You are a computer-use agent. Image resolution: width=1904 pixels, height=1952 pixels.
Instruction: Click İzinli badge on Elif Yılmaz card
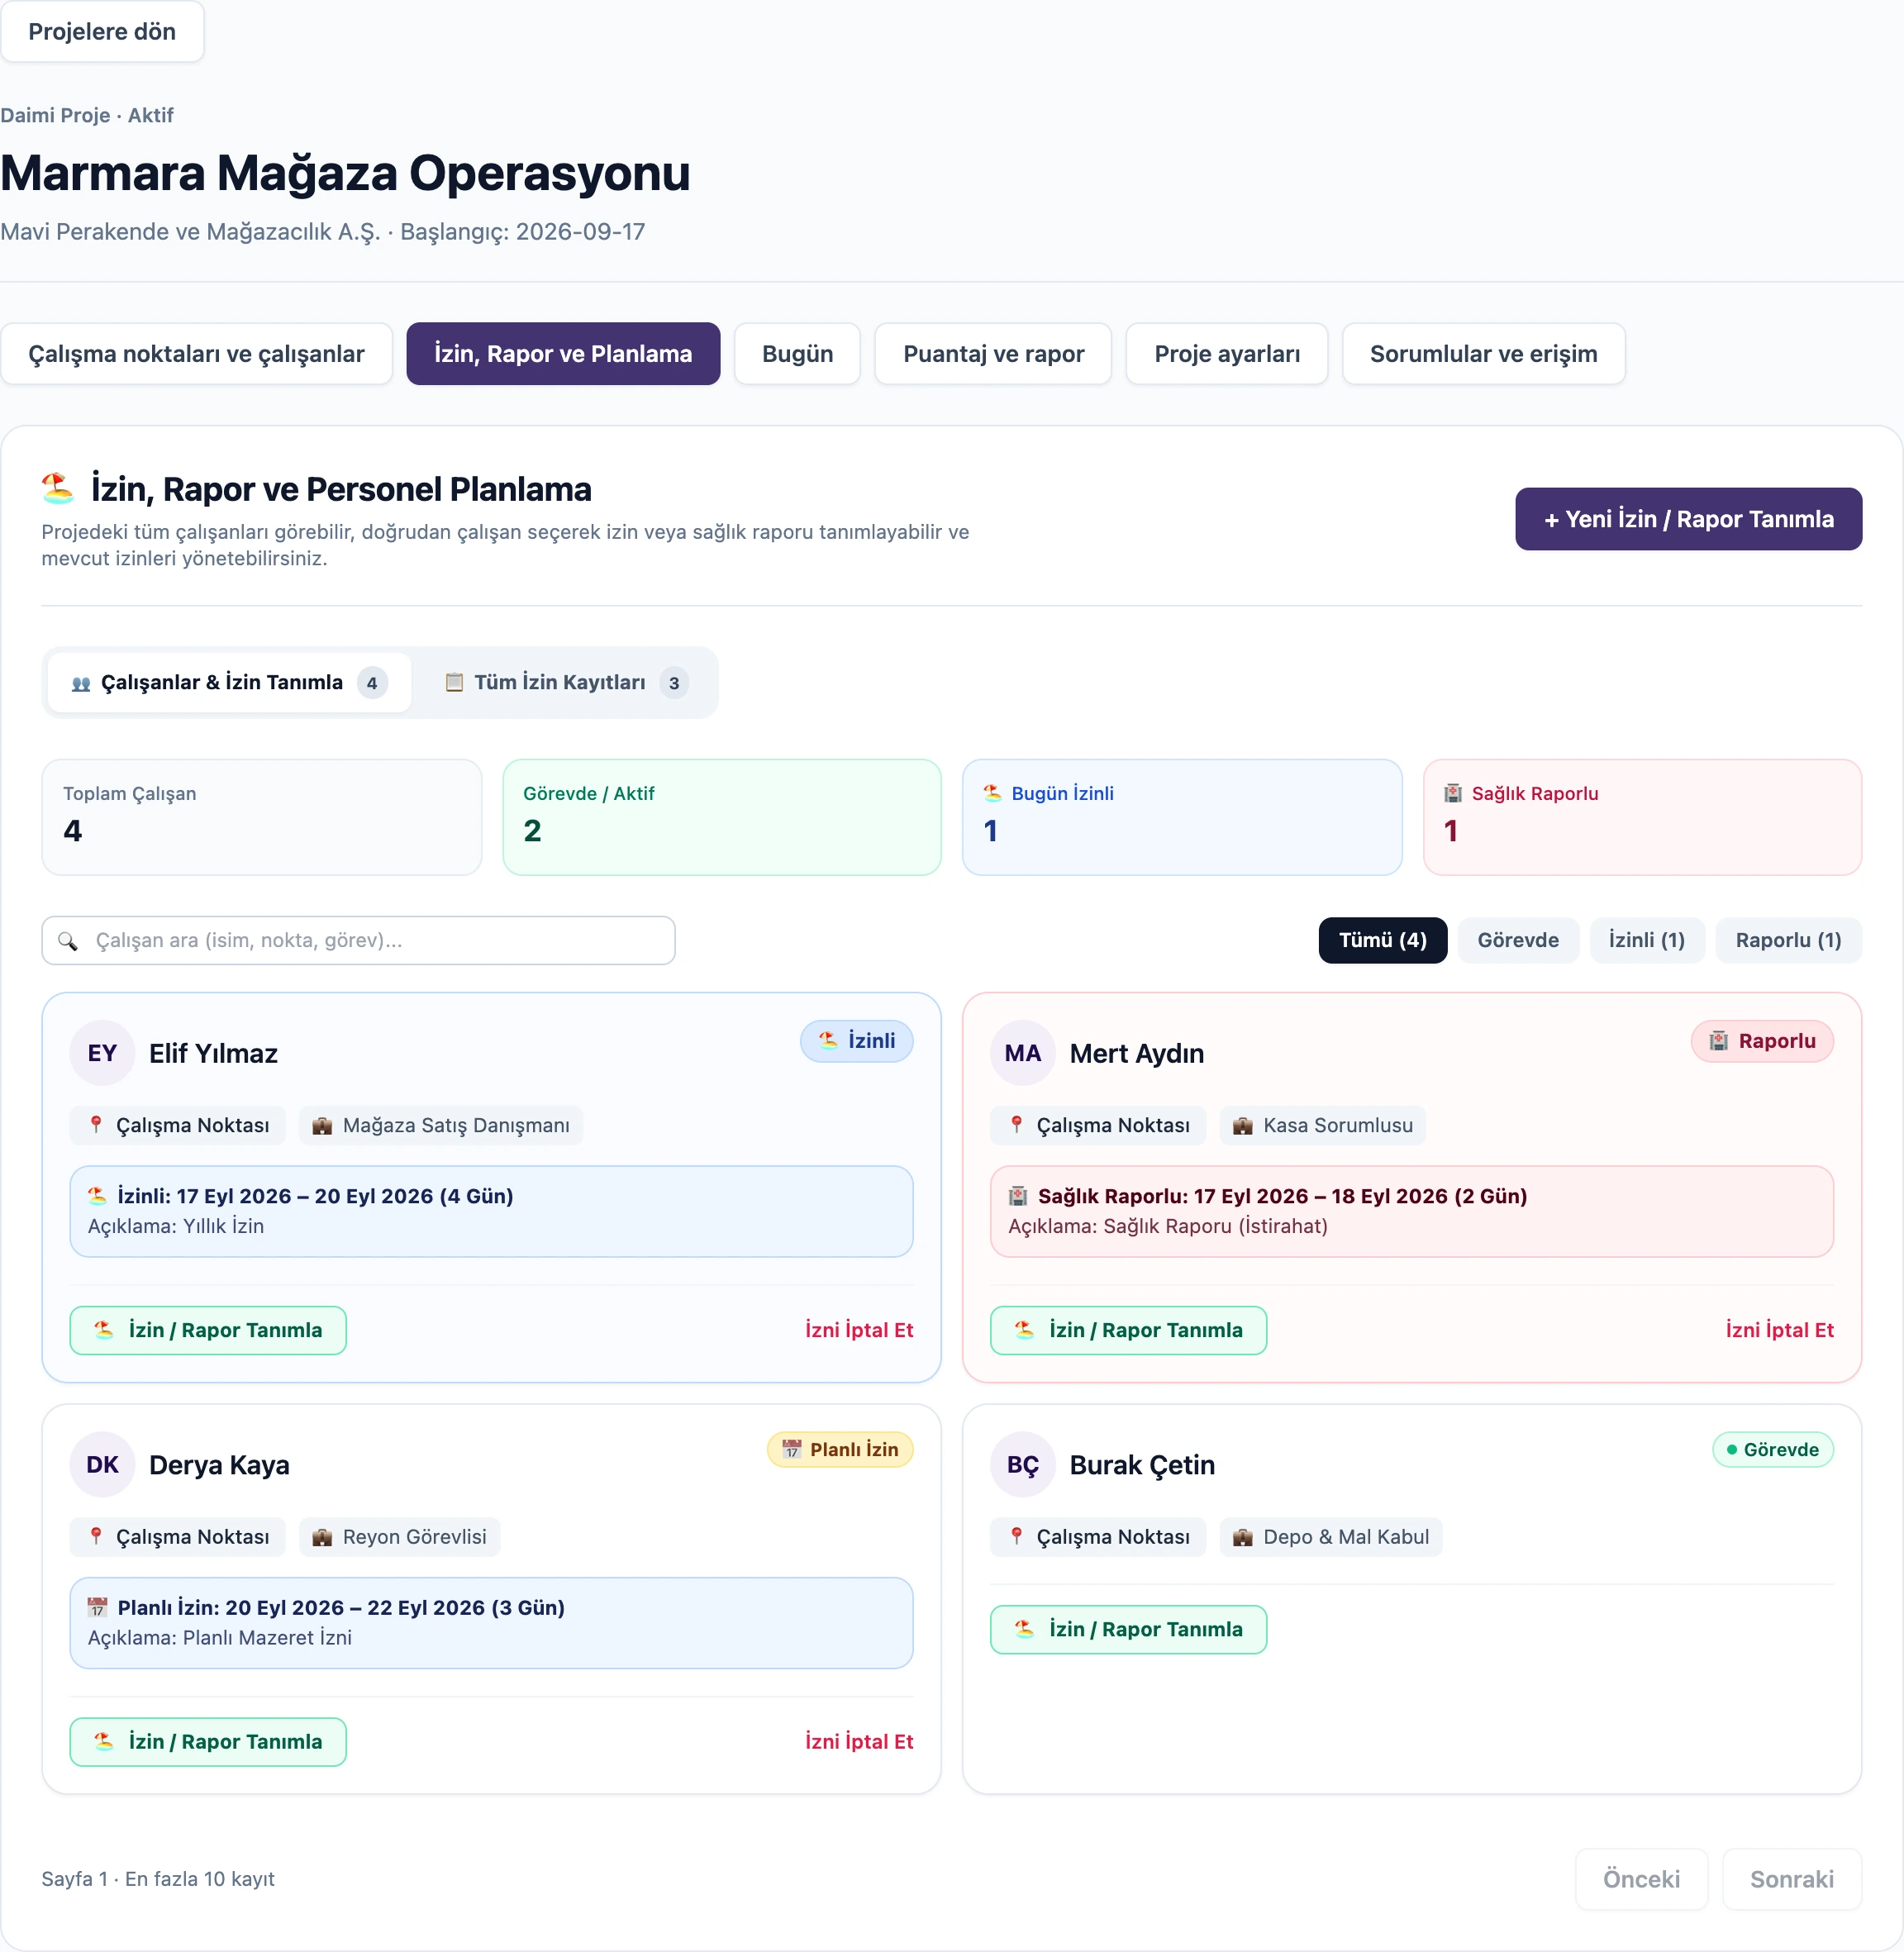(x=857, y=1041)
